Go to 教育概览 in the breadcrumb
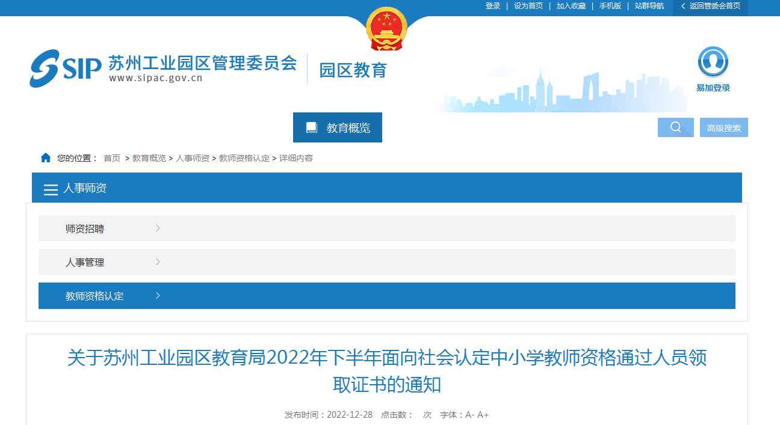This screenshot has height=425, width=780. (x=149, y=158)
